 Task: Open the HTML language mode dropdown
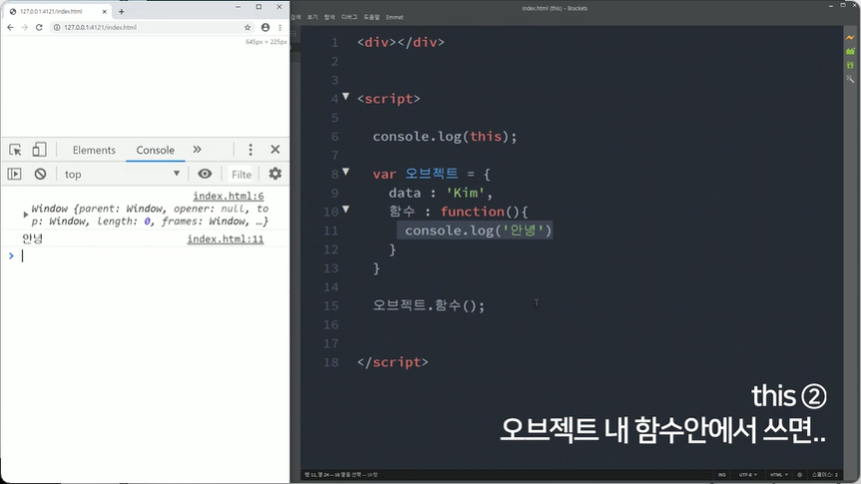[778, 475]
